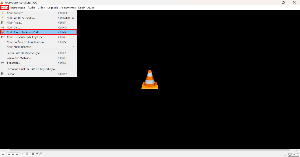The image size is (300, 157).
Task: Close the VLC window
Action: pos(294,2)
